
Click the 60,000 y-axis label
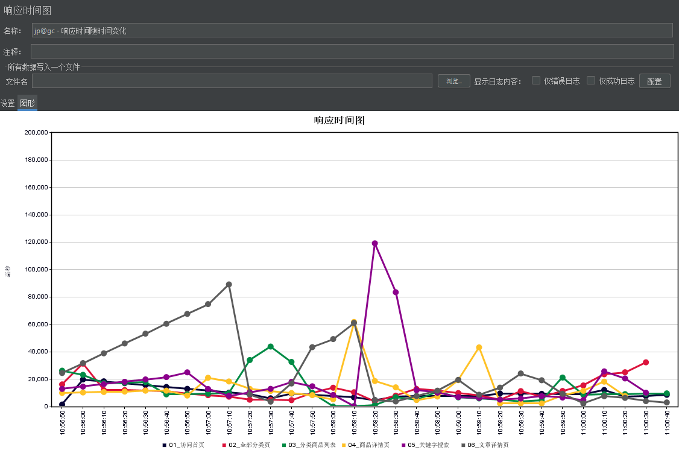pos(37,324)
